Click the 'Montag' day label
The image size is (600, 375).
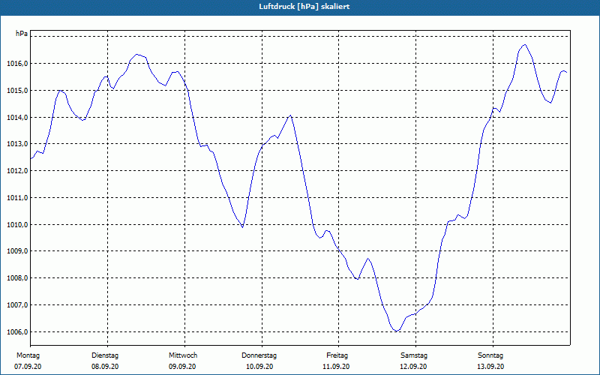coord(28,355)
